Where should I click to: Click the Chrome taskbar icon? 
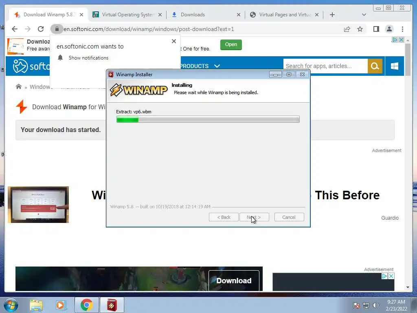[x=86, y=305]
